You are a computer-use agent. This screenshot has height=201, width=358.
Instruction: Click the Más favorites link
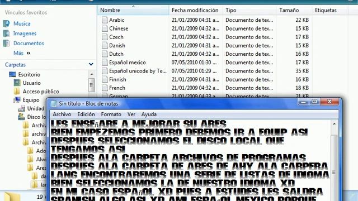(18, 53)
